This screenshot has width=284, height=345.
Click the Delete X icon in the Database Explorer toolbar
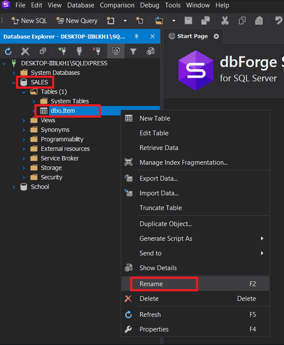25,52
